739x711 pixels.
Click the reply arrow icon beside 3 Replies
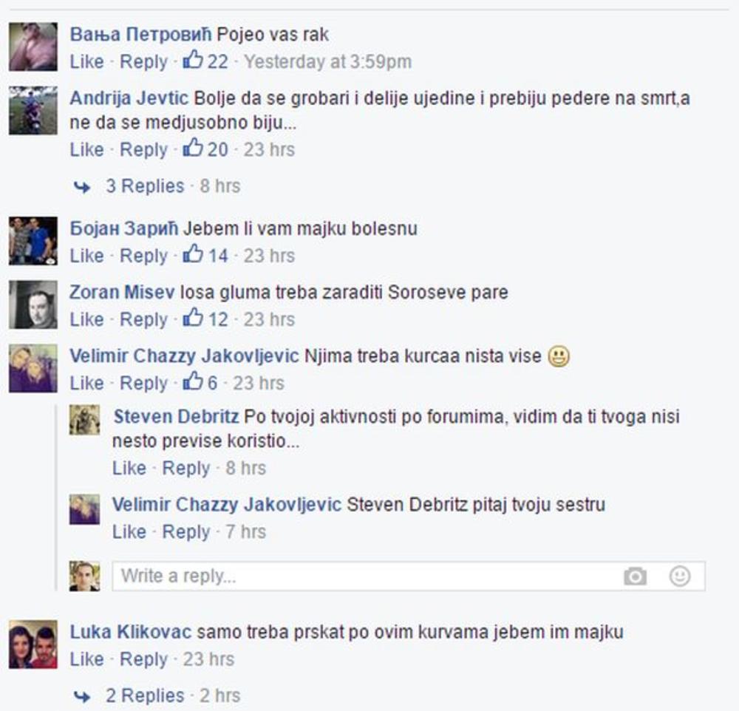click(x=82, y=187)
